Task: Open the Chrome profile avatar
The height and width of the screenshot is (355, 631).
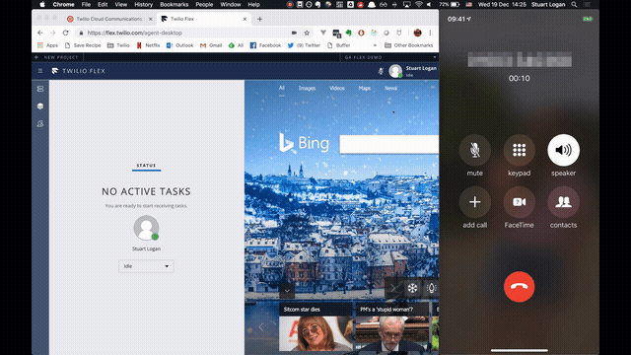Action: click(x=418, y=33)
